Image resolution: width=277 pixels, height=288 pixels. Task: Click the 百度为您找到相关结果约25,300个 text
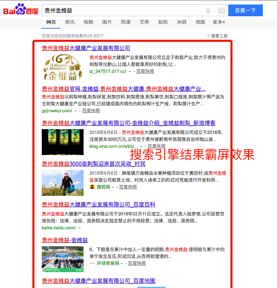[x=73, y=36]
